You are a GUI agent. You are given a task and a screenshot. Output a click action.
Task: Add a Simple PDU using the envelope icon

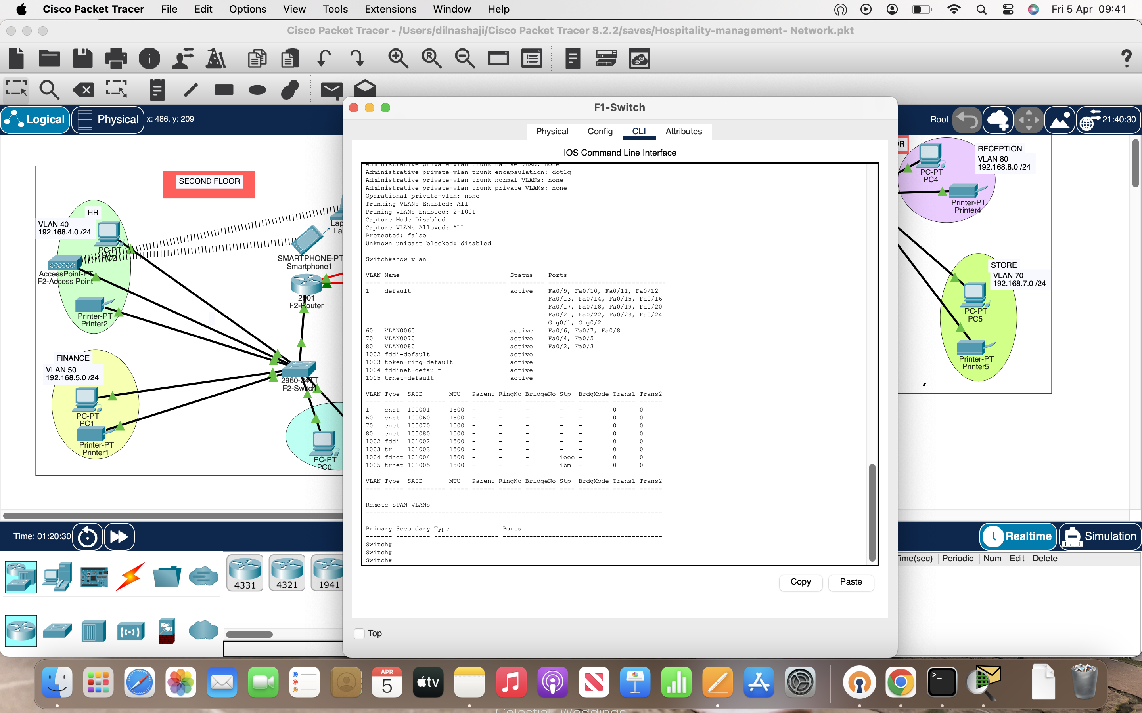coord(332,89)
